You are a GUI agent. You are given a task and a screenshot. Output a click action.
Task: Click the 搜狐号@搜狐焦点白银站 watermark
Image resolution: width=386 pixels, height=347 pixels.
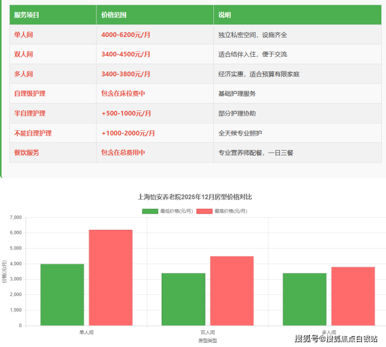[336, 339]
